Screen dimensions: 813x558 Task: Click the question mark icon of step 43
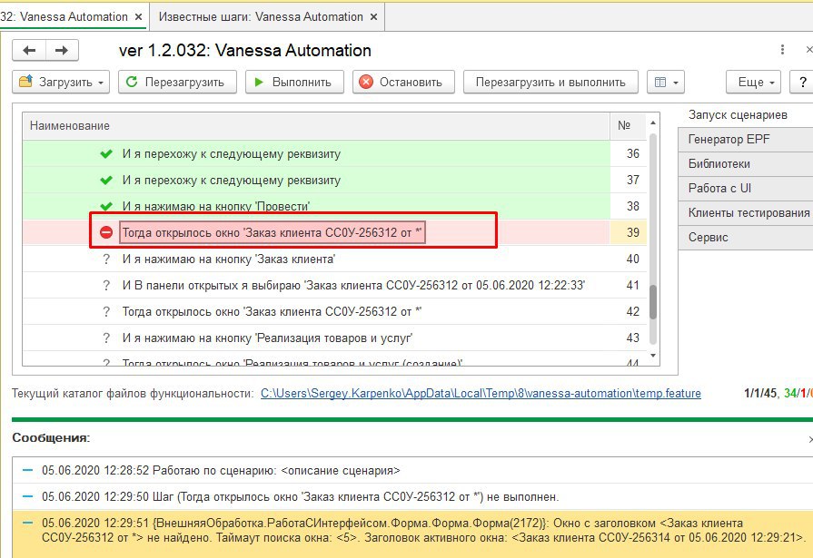pos(106,338)
